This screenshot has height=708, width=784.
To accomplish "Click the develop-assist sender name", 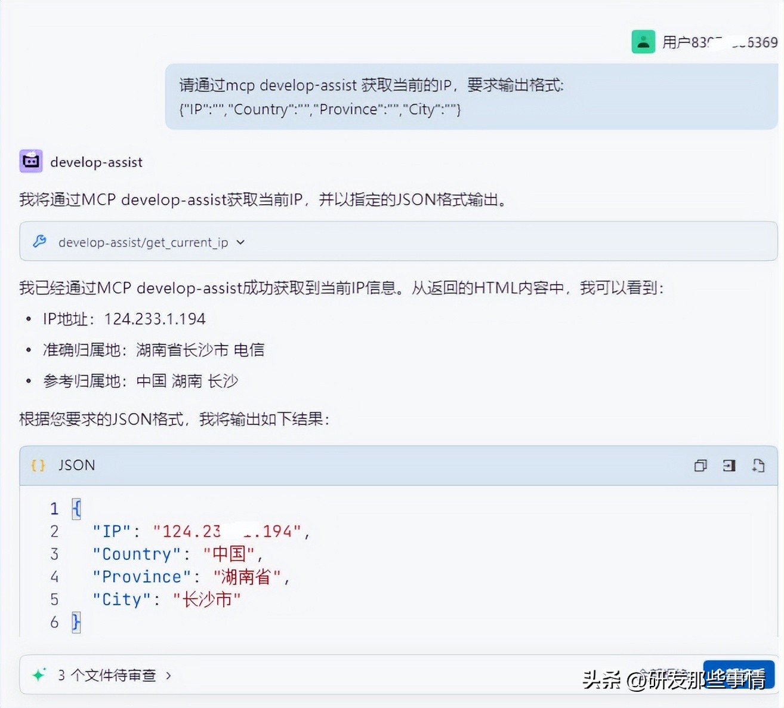I will click(x=97, y=162).
